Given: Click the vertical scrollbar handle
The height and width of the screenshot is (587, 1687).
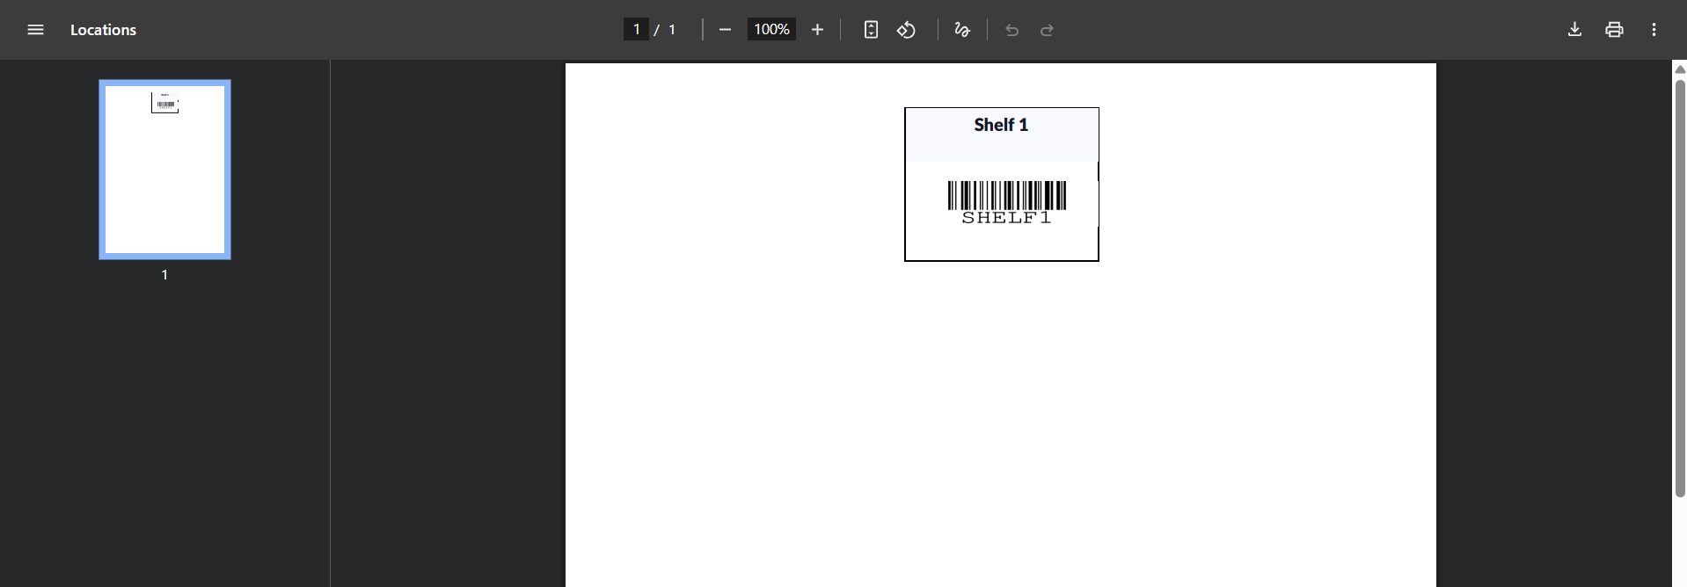Looking at the screenshot, I should tap(1680, 288).
